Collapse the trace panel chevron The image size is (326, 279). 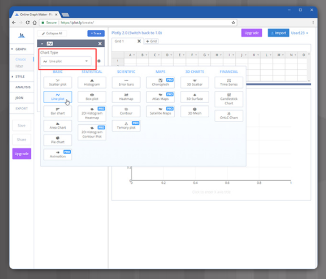pyautogui.click(x=42, y=43)
